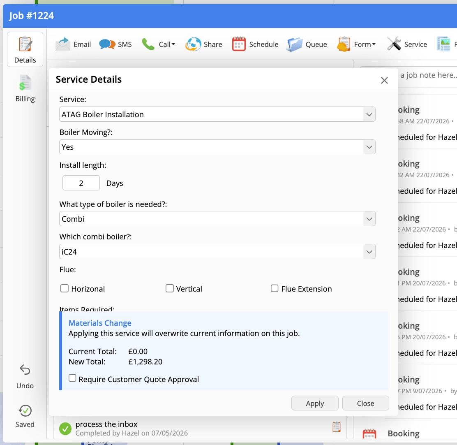Click the Form clipboard helmet icon
Screen dimensions: 457x445
point(344,44)
